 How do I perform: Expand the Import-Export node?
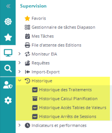20,72
